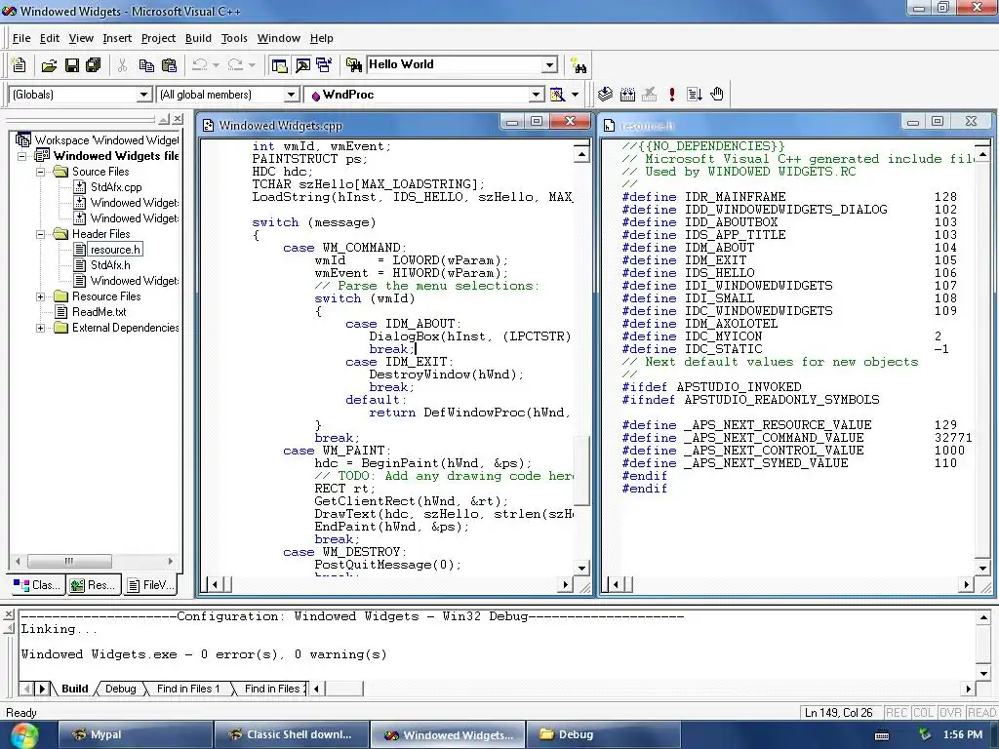The width and height of the screenshot is (999, 749).
Task: Open the Edit menu
Action: coord(50,38)
